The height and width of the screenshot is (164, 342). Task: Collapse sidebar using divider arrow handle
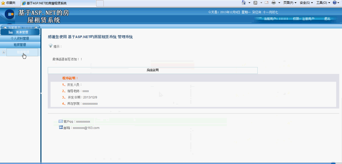pos(41,93)
